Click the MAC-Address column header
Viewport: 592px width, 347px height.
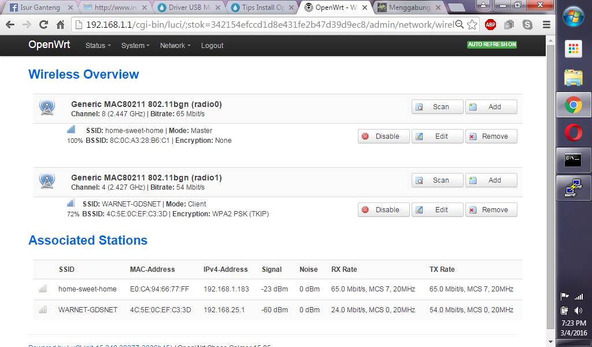(152, 270)
